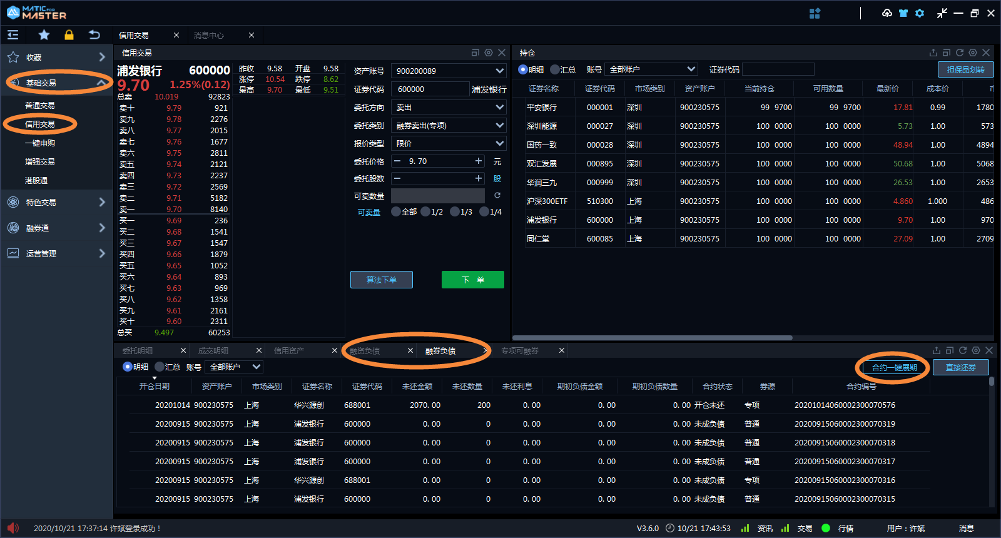Click the lock screen icon
This screenshot has width=1001, height=538.
tap(69, 35)
